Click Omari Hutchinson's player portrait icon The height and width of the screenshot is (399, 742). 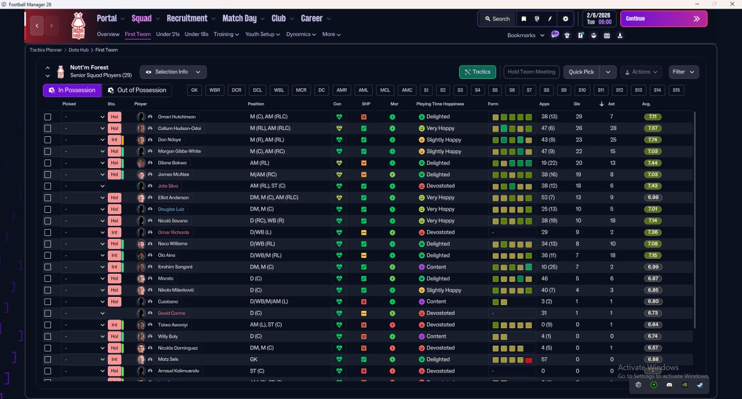pyautogui.click(x=140, y=117)
